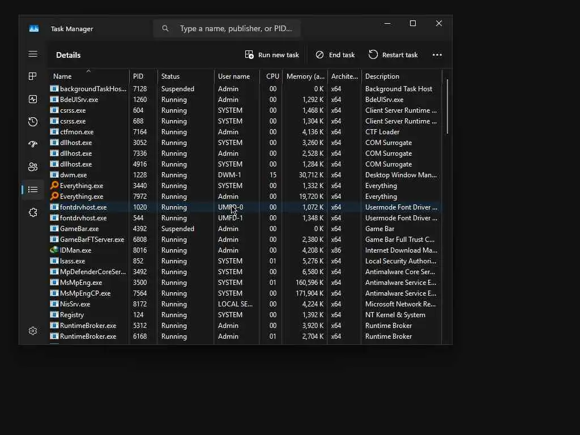Click the NT Kernel & System description
This screenshot has height=435, width=580.
pyautogui.click(x=395, y=314)
